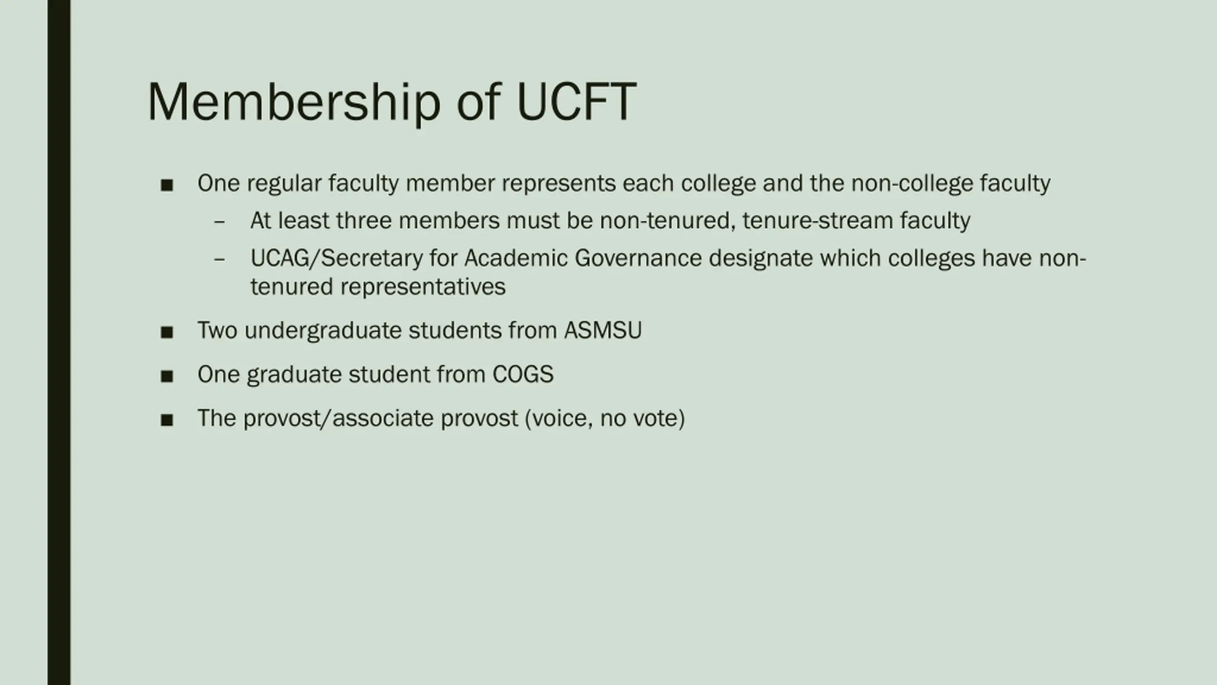Screen dimensions: 1217x685
Task: Click the bullet text 'One graduate student from COGS'
Action: point(376,374)
